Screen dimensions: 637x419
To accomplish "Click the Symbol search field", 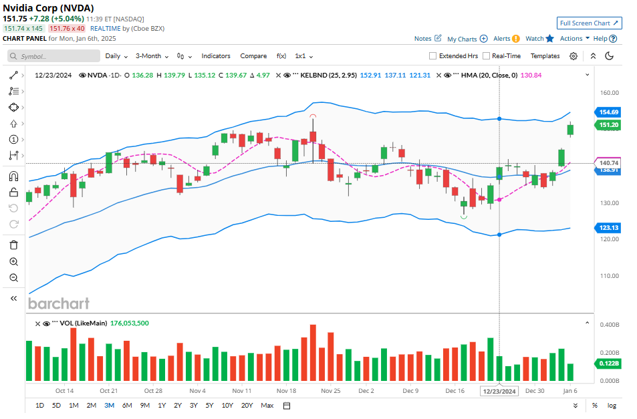I will point(53,57).
